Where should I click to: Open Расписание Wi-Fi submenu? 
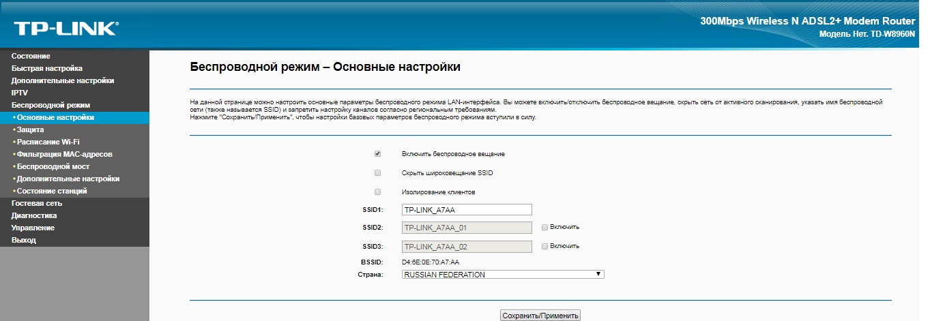pyautogui.click(x=48, y=142)
